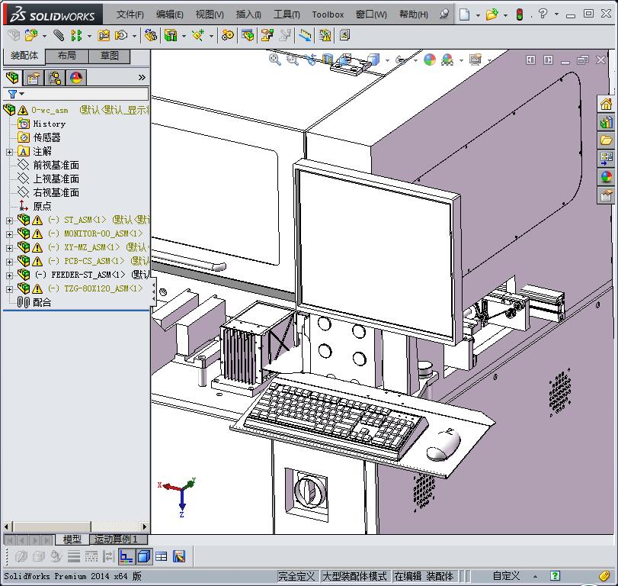618x586 pixels.
Task: Start a New Motion Study via the gear icon
Action: click(x=227, y=36)
